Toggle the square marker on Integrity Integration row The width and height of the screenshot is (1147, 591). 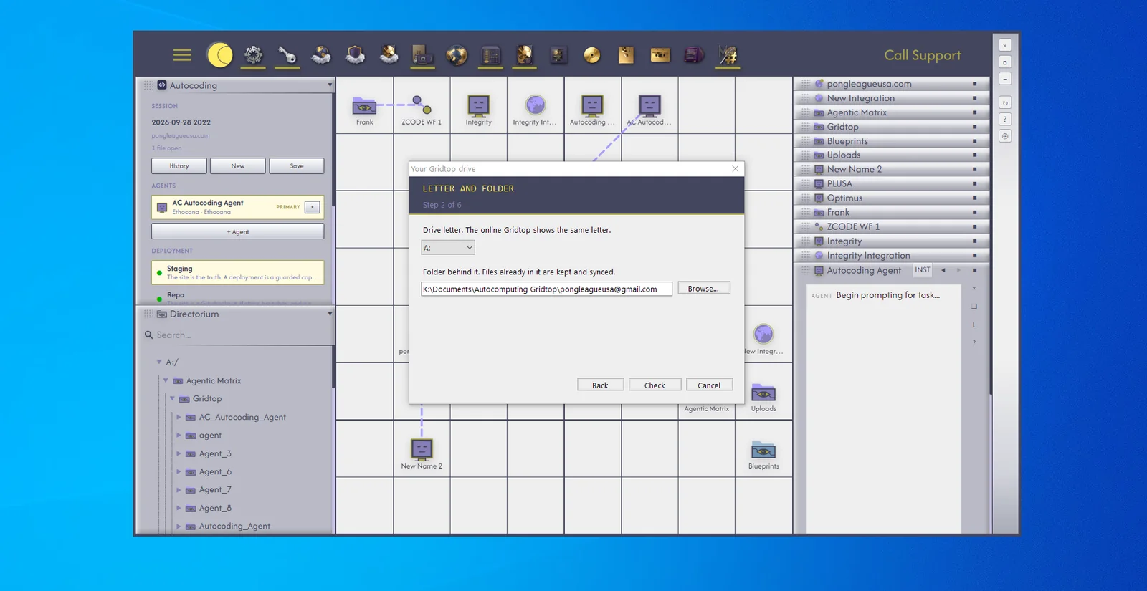(x=974, y=255)
